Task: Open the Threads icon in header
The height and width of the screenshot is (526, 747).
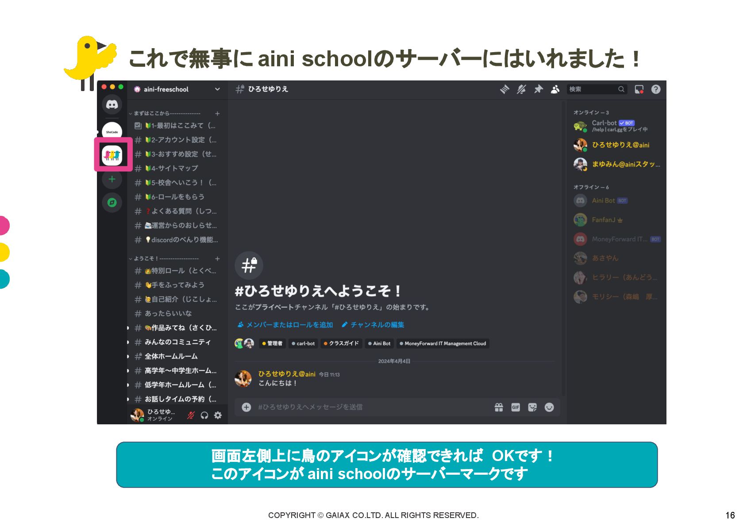Action: (x=504, y=89)
